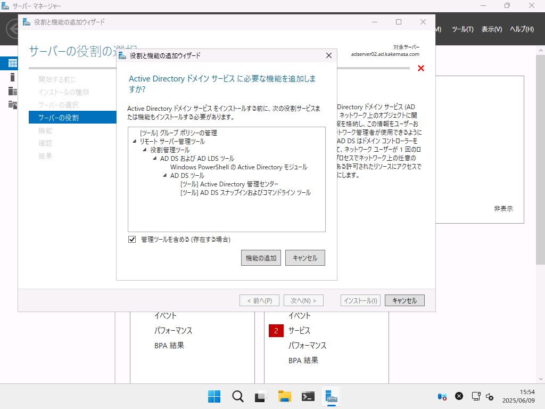Open the 表示(V) menu
Image resolution: width=545 pixels, height=409 pixels.
[x=491, y=29]
